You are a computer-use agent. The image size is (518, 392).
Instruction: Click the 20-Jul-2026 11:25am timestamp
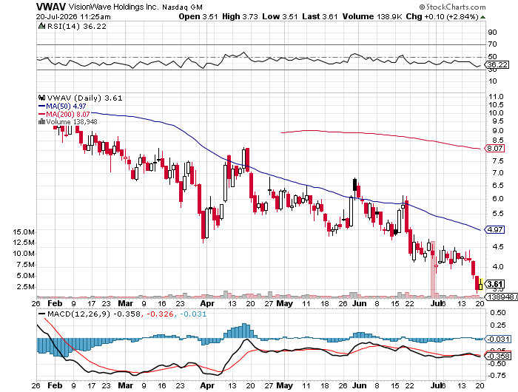[x=73, y=17]
